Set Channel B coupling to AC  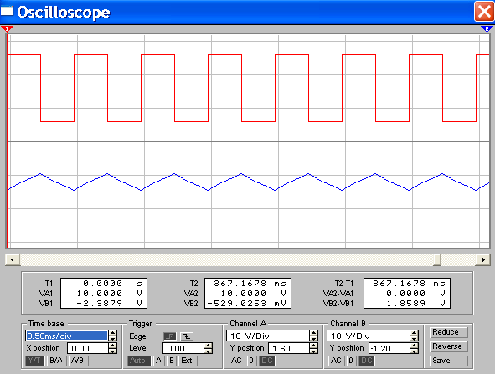point(336,361)
